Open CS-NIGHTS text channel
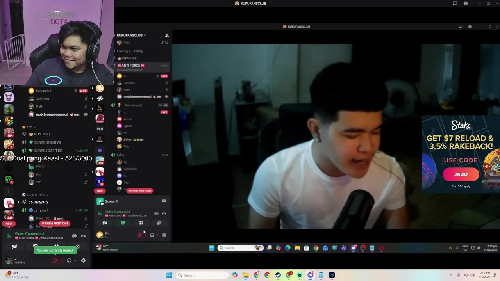500x281 pixels. pyautogui.click(x=38, y=202)
